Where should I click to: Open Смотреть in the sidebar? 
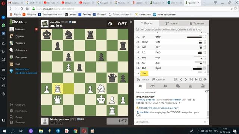(x=21, y=57)
